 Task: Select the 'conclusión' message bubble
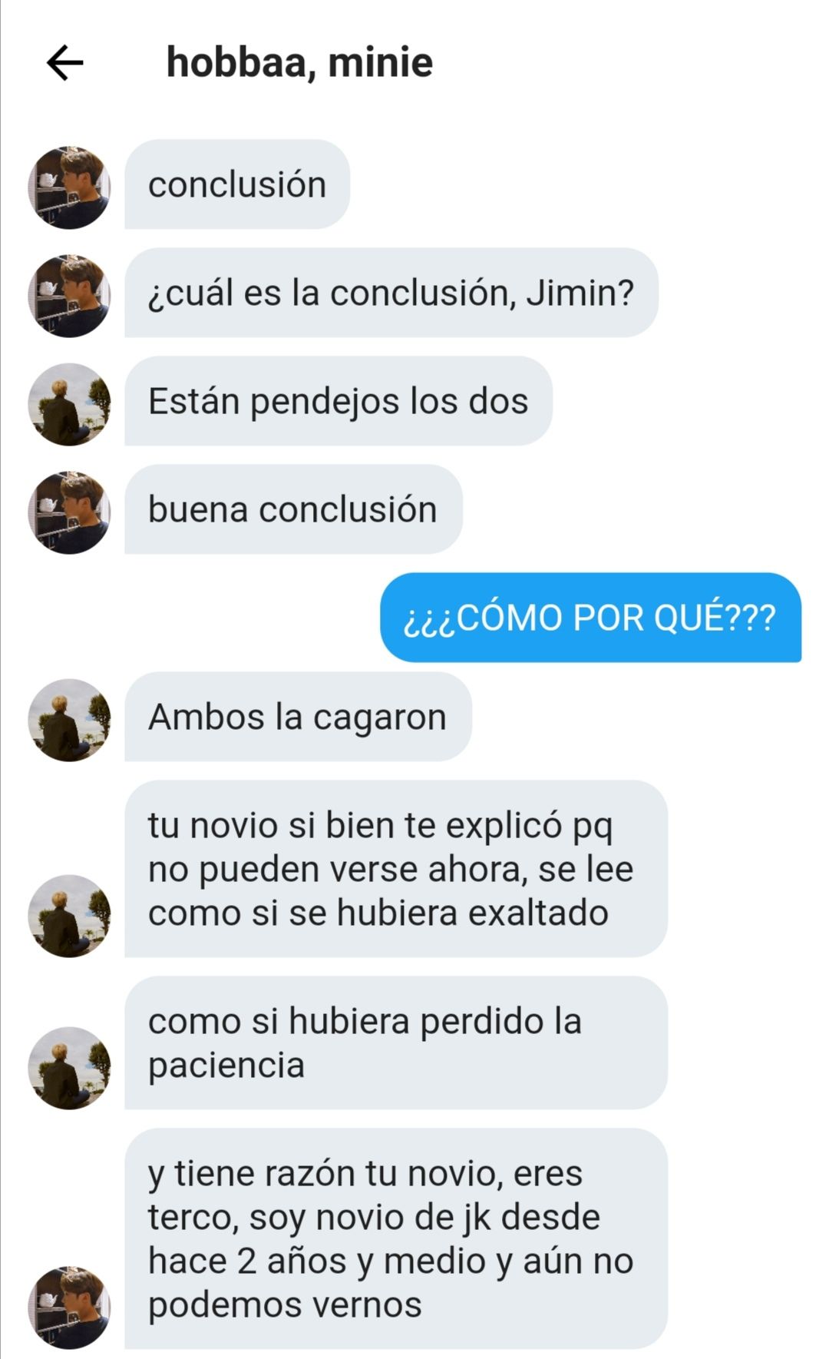(237, 184)
